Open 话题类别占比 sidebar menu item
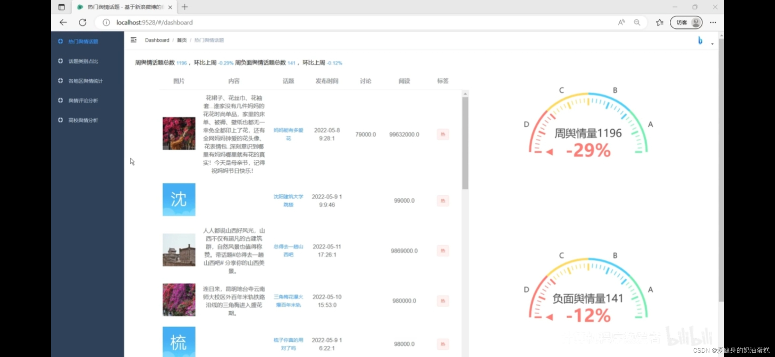 (83, 61)
